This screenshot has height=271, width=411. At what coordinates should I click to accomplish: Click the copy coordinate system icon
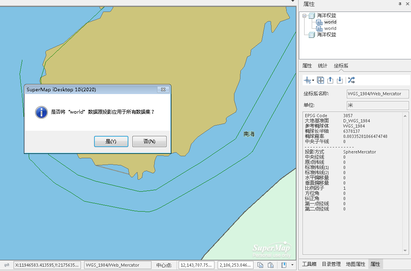(x=320, y=80)
